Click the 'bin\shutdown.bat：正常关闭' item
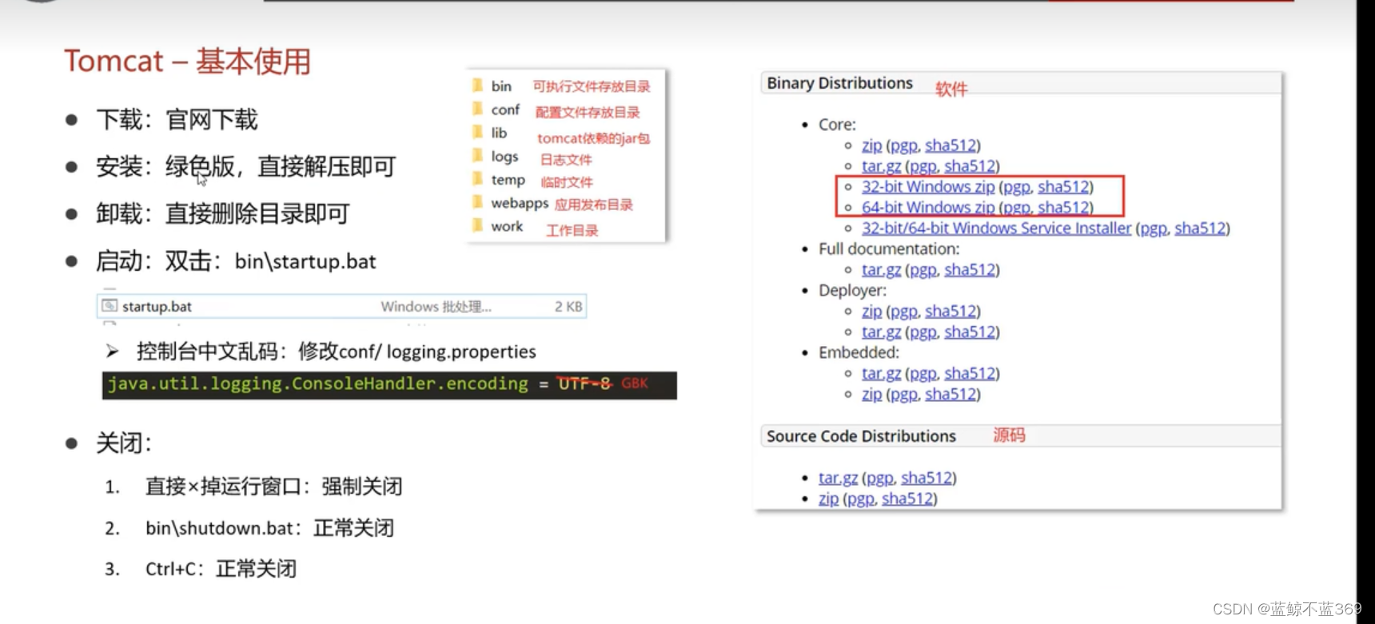The width and height of the screenshot is (1375, 624). click(269, 528)
